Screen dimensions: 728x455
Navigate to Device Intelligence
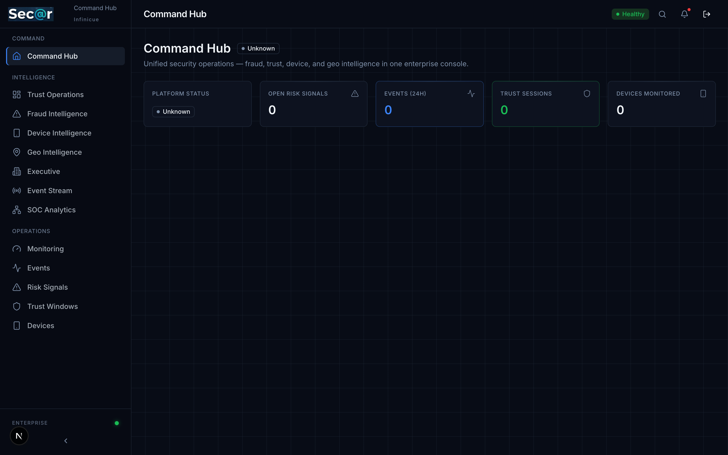65,133
